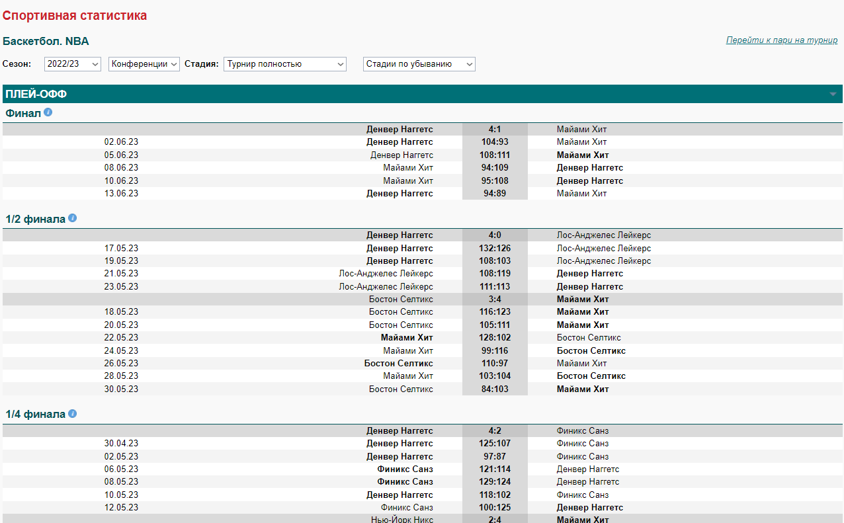Click the 1/4 финала stage heading
This screenshot has width=844, height=523.
pos(36,415)
